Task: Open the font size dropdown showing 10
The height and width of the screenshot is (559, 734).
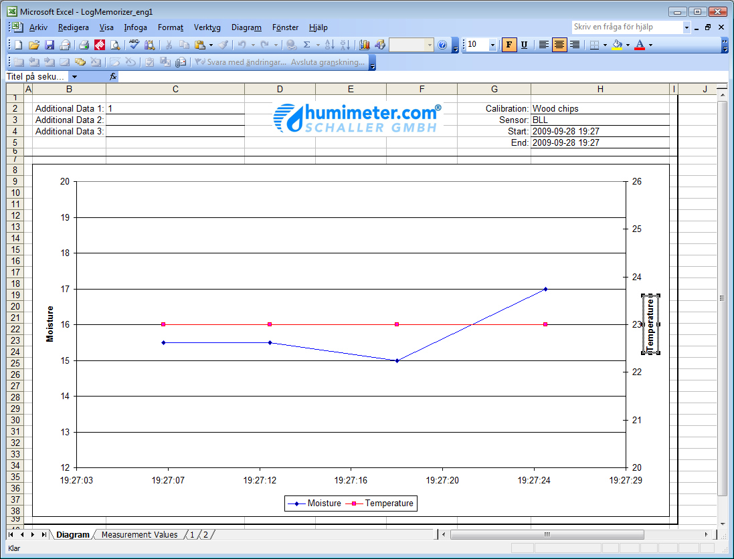Action: [492, 45]
